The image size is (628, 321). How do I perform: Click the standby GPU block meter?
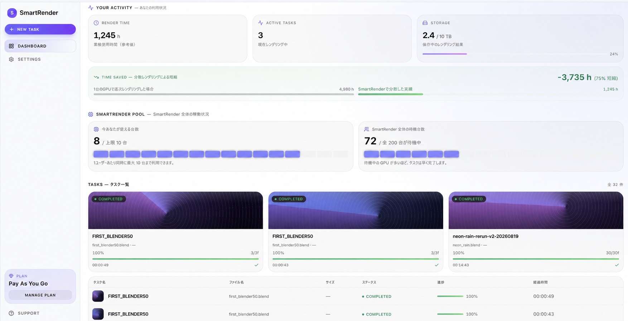click(x=491, y=154)
